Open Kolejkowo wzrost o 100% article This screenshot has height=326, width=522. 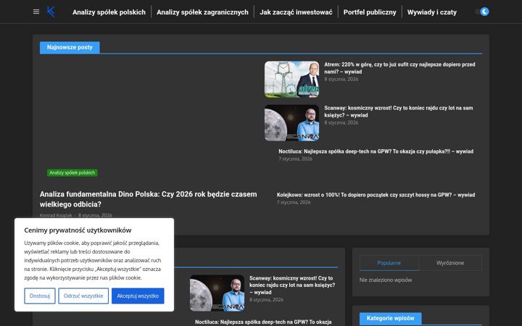[x=376, y=195]
